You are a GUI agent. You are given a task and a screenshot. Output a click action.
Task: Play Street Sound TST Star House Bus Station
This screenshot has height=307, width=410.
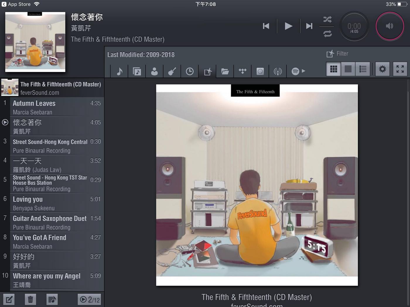coord(52,184)
